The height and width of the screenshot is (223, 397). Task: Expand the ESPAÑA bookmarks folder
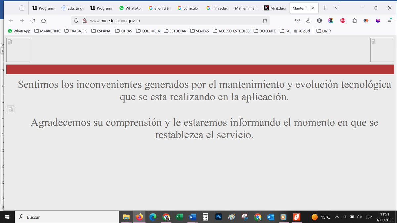pos(101,31)
